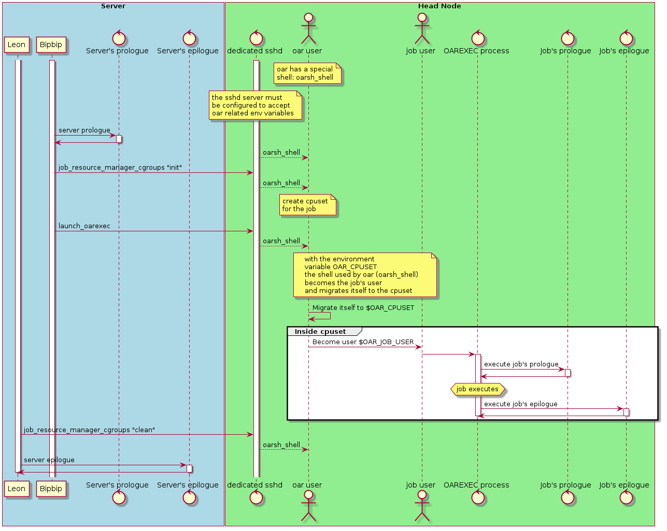
Task: Click the job_resource_manager_cgroups "clean" message
Action: (89, 430)
